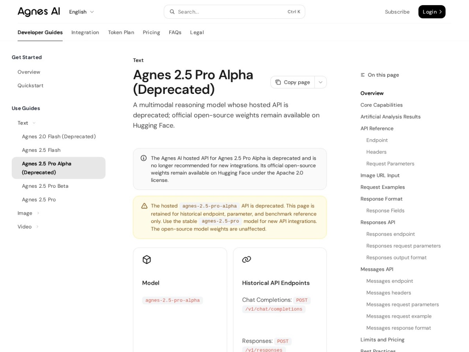
Task: Click the /v1/chat/completions endpoint code
Action: click(274, 309)
